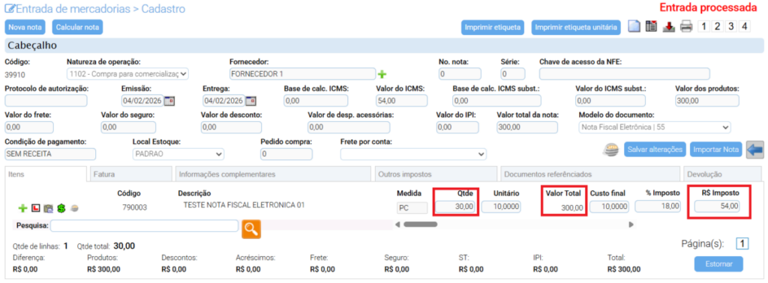
Task: Open the Entrega calendar picker icon
Action: (250, 101)
